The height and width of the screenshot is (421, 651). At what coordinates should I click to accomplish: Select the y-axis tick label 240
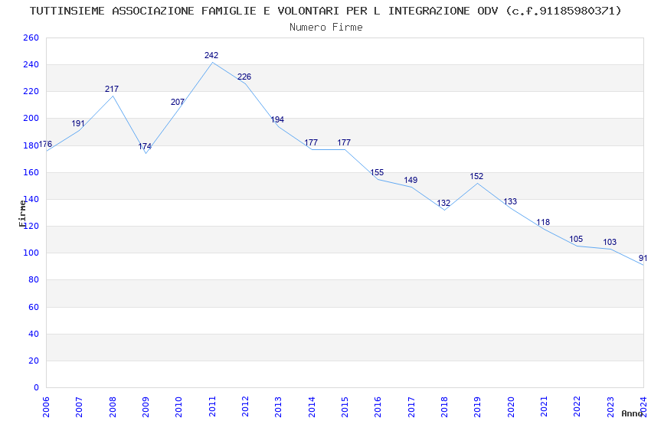pos(31,65)
